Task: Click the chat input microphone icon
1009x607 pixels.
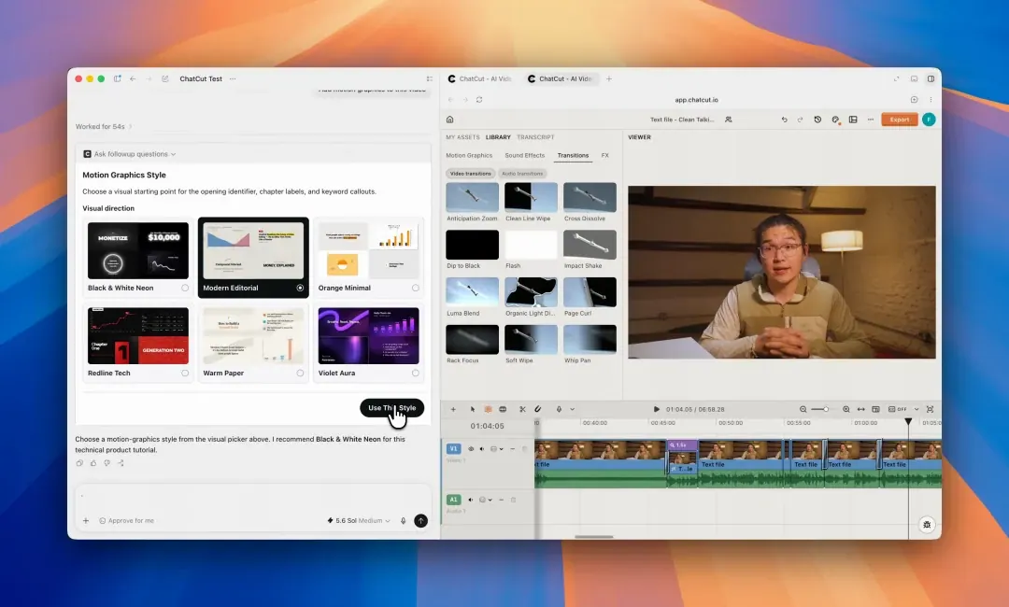Action: pos(404,521)
